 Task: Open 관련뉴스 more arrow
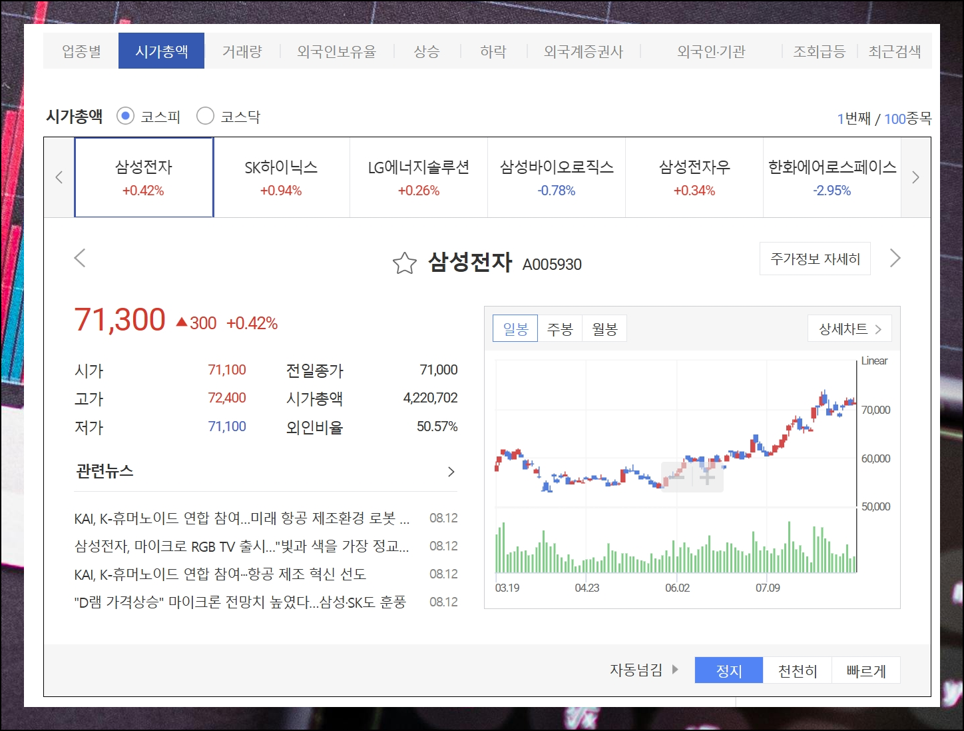coord(451,472)
